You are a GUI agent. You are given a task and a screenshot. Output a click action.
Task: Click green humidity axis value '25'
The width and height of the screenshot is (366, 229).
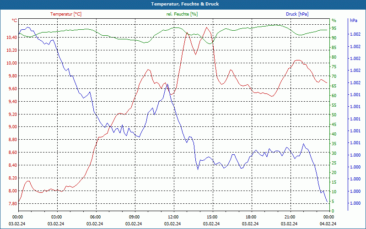pos(334,163)
